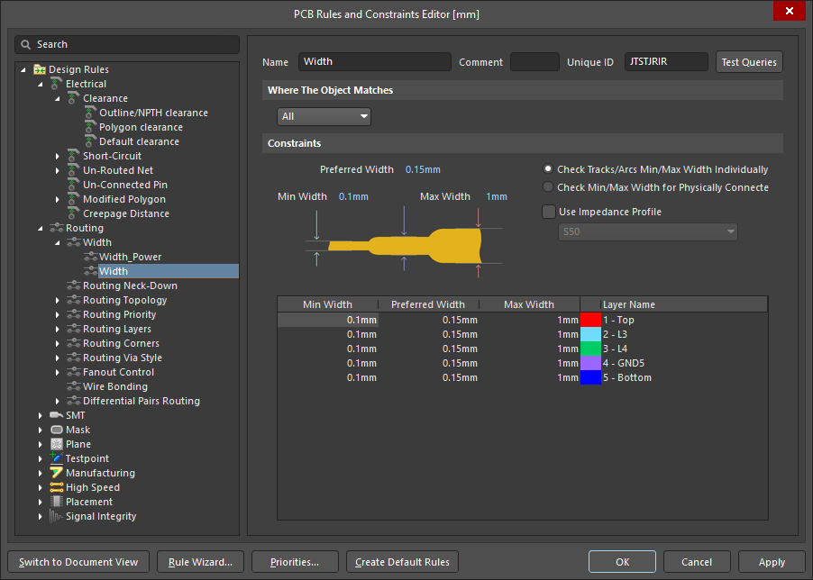Click the Signal Integrity waveform icon
This screenshot has width=813, height=580.
(57, 516)
